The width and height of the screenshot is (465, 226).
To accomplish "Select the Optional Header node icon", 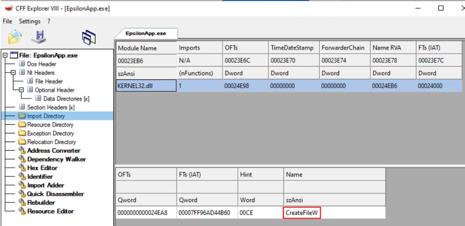I will (x=30, y=90).
